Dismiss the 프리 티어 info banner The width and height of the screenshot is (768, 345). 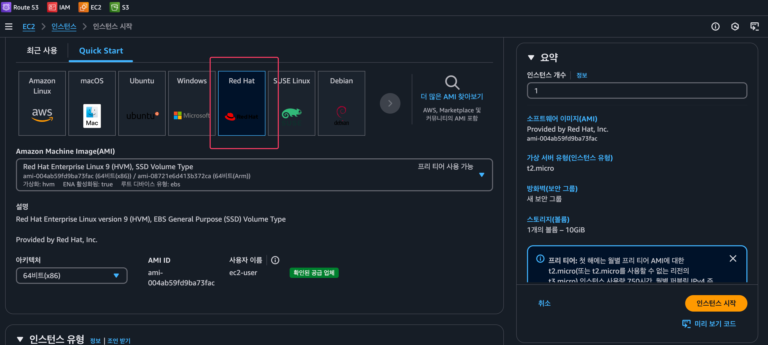733,258
